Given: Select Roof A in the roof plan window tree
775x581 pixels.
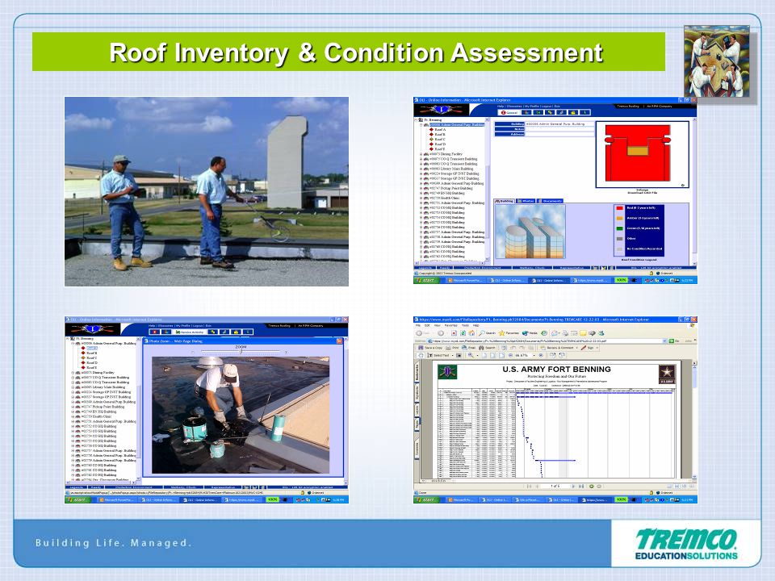Looking at the screenshot, I should [x=440, y=129].
